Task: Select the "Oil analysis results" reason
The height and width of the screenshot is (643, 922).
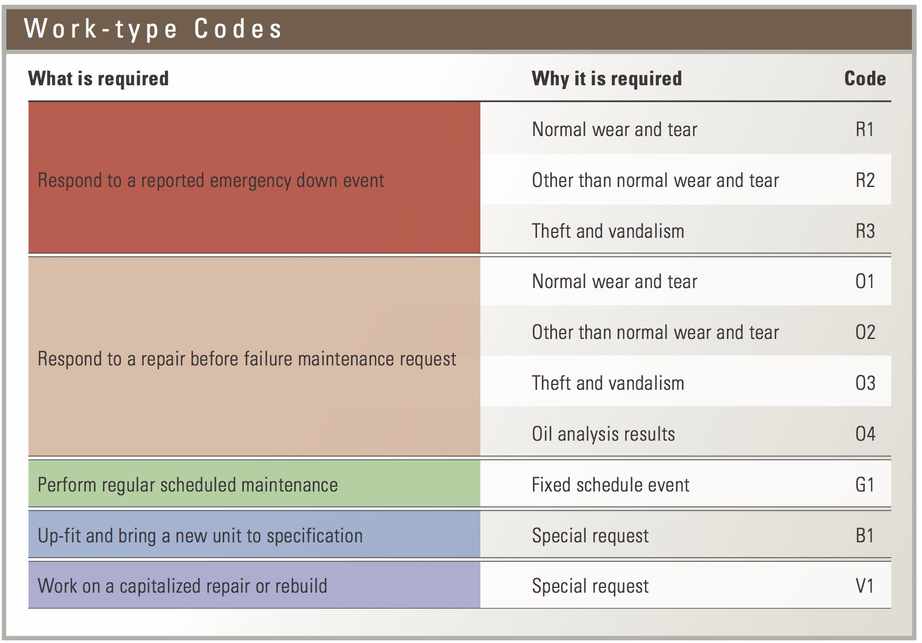Action: 603,434
